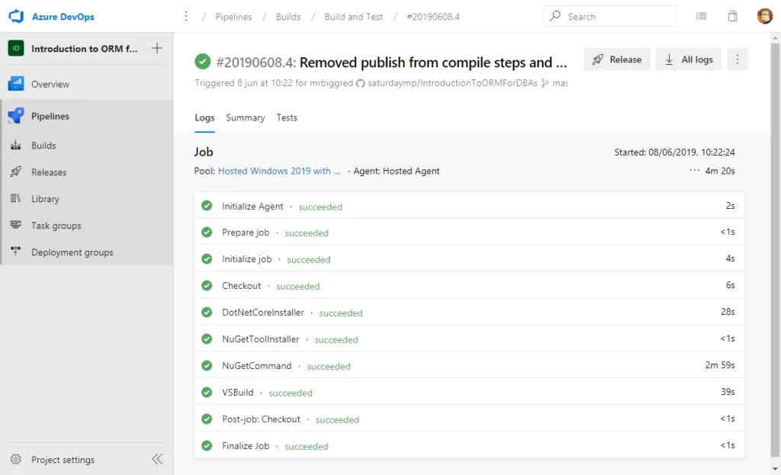The image size is (781, 475).
Task: Open the marketplace shopping bag icon
Action: tap(732, 17)
